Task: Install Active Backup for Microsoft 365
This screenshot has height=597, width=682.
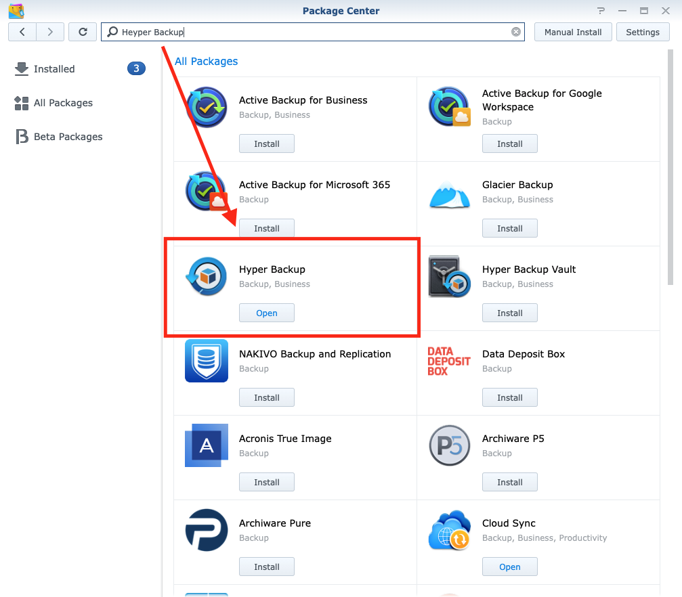Action: pyautogui.click(x=267, y=228)
